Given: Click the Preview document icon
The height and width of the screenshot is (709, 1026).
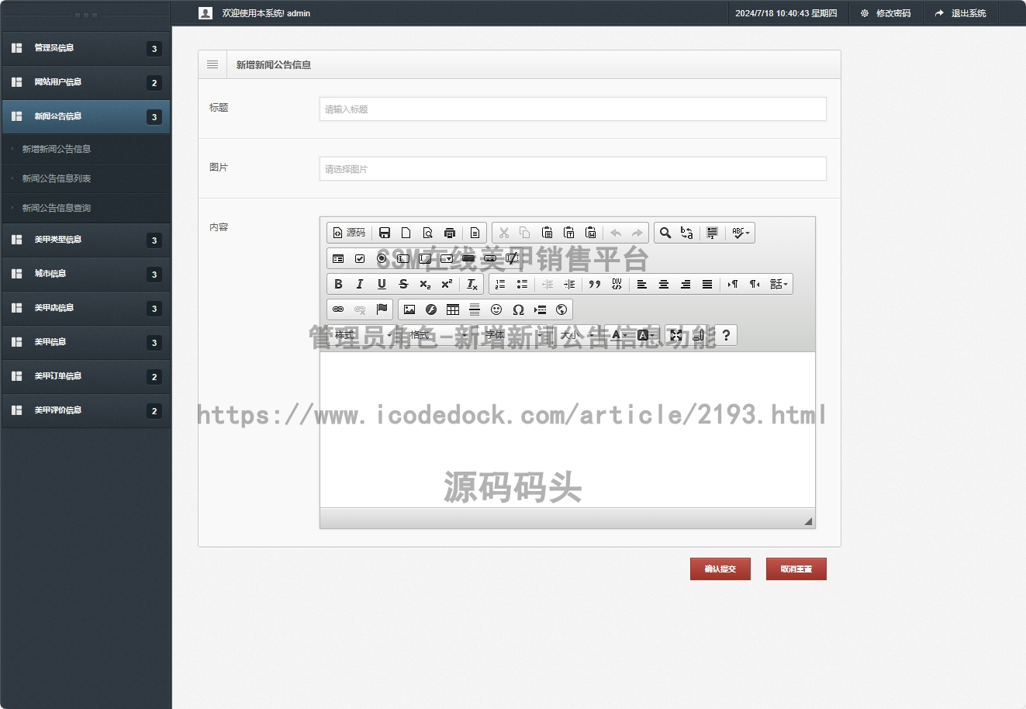Looking at the screenshot, I should pyautogui.click(x=428, y=233).
